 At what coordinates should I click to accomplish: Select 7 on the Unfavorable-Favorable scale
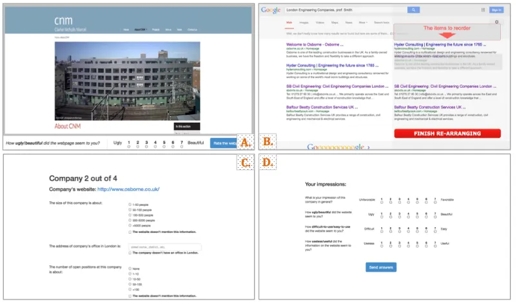(x=435, y=203)
